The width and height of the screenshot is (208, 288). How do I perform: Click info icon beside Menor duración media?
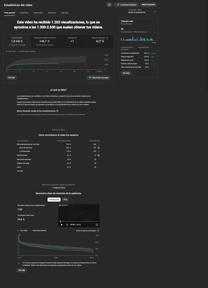tap(57, 111)
